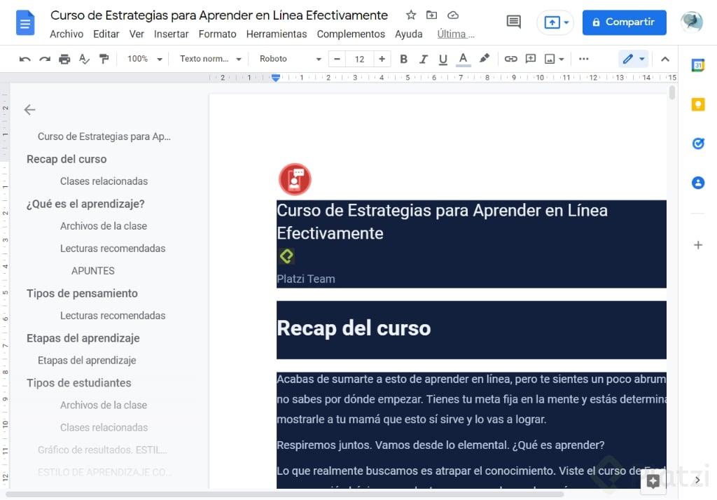Star the document
The image size is (717, 500).
(x=410, y=15)
